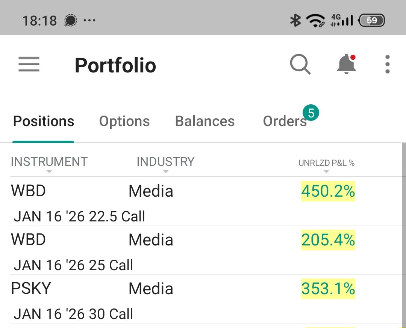
Task: Open WBD 25 Call position
Action: coord(203,250)
